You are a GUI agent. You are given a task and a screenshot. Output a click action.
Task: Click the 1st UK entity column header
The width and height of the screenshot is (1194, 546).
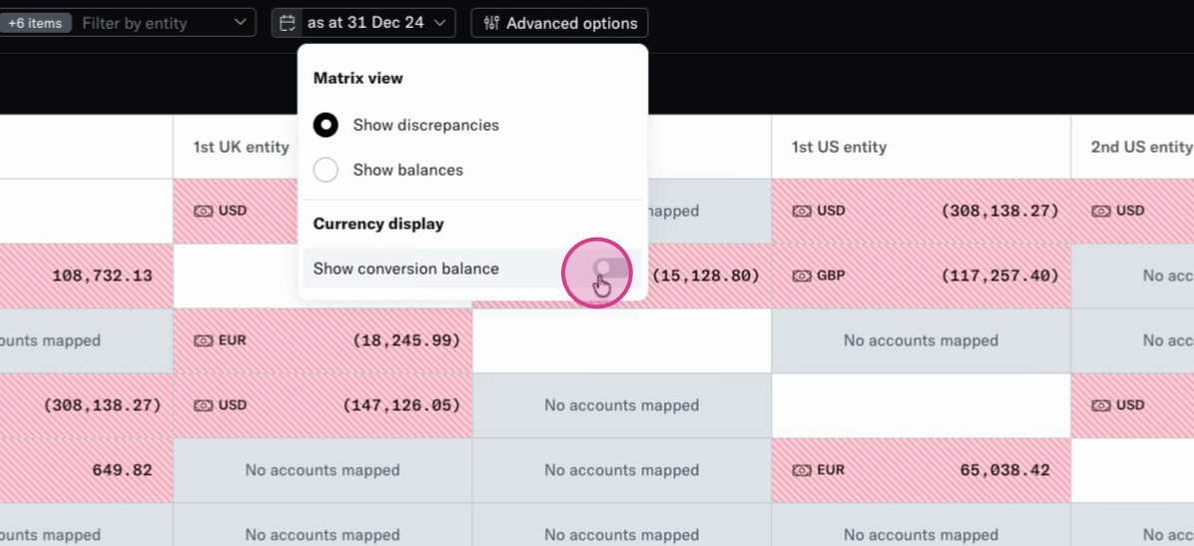coord(241,147)
